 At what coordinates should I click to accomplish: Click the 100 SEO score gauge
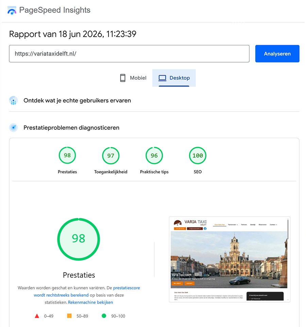(198, 156)
